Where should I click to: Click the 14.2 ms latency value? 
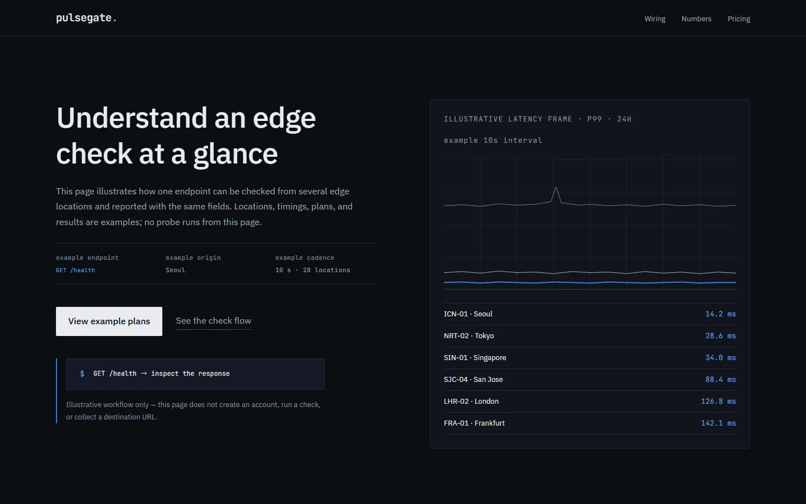point(720,314)
